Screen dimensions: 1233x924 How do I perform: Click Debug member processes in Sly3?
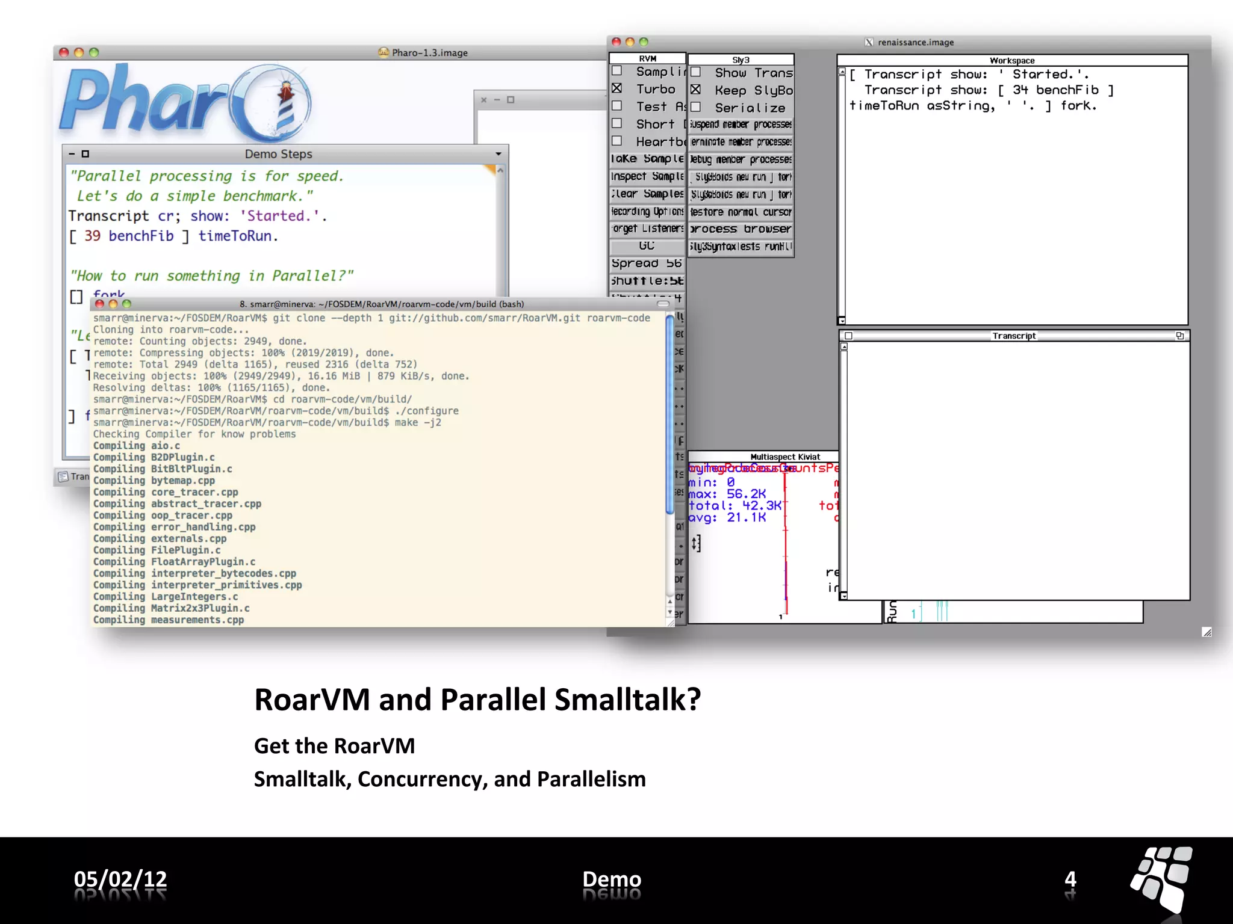tap(741, 159)
